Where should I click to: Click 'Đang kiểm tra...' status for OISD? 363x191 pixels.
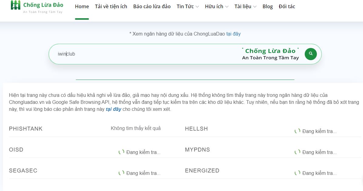tap(143, 152)
